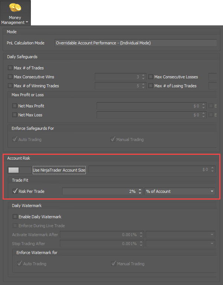Click the Risk Per Trade 2% value field
Image resolution: width=223 pixels, height=285 pixels.
tap(100, 191)
